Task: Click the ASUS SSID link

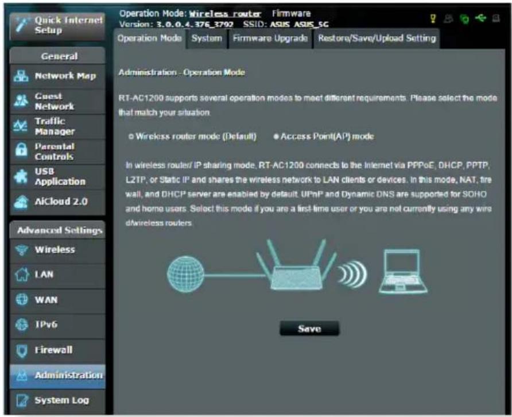Action: pyautogui.click(x=280, y=25)
